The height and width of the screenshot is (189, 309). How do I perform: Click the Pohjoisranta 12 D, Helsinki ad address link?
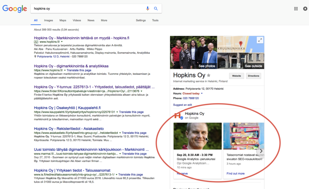pyautogui.click(x=53, y=56)
